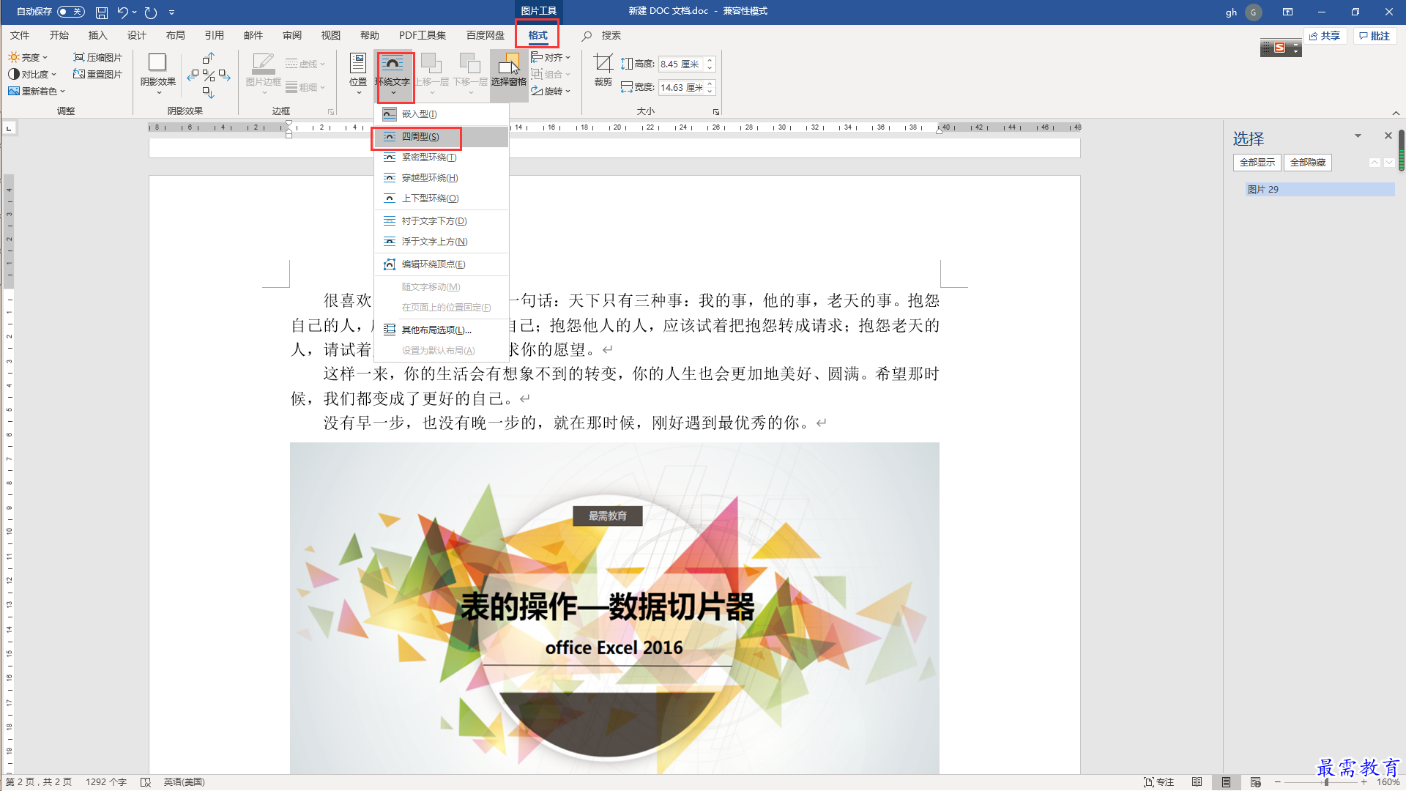Click 重置图片 reset picture
Viewport: 1406px width, 791px height.
[98, 74]
